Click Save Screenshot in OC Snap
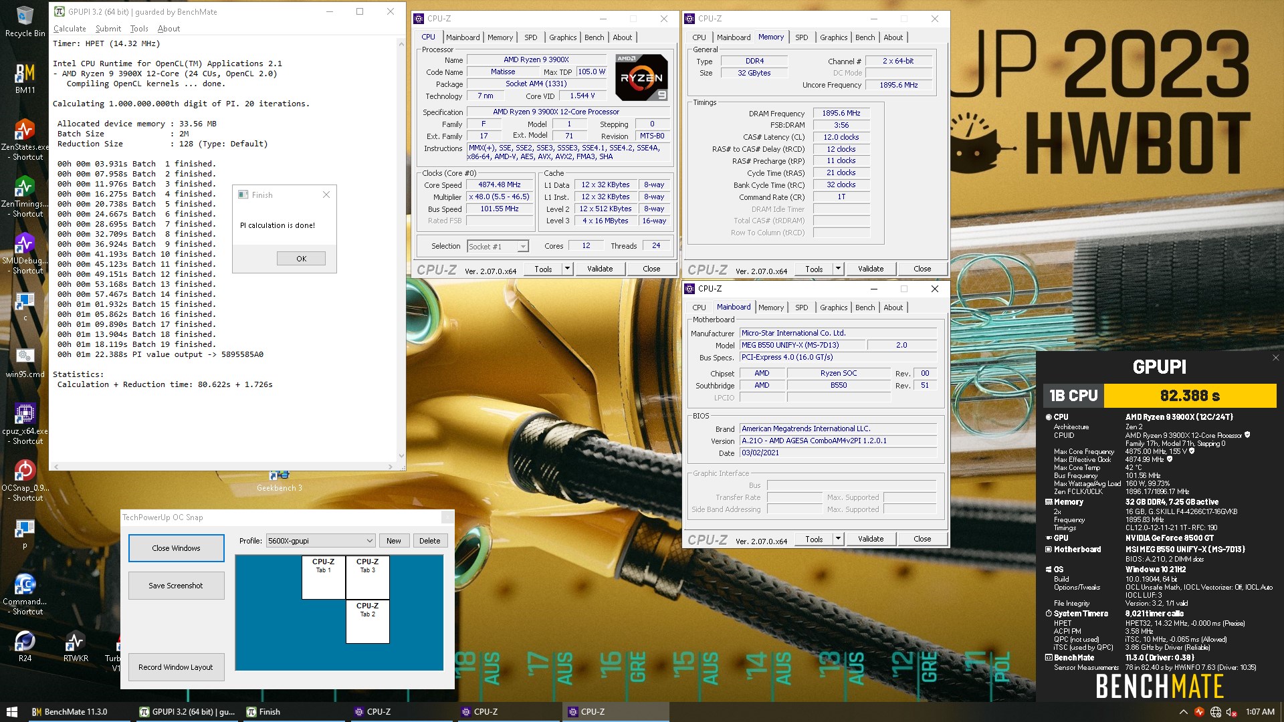 click(x=176, y=586)
